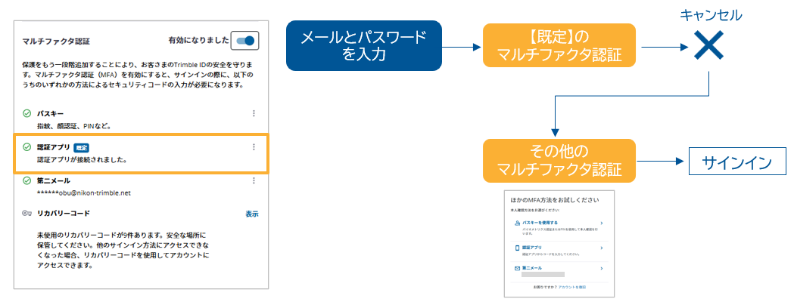Open the パスキー three-dot options menu
The width and height of the screenshot is (794, 308).
coord(253,113)
